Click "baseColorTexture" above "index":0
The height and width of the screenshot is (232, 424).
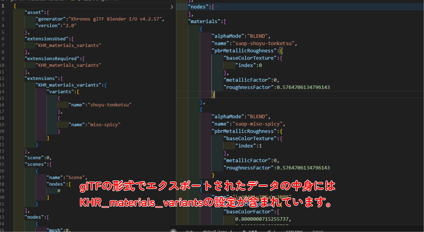click(x=250, y=58)
